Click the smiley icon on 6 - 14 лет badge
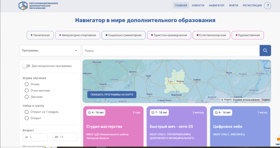The image size is (280, 148). [216, 112]
